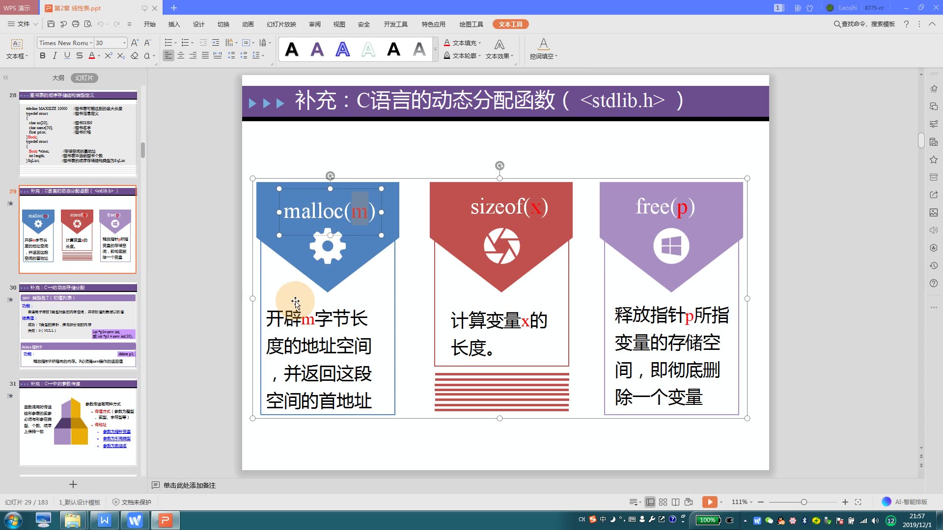Click the eraser Clear Formatting icon

pyautogui.click(x=134, y=56)
